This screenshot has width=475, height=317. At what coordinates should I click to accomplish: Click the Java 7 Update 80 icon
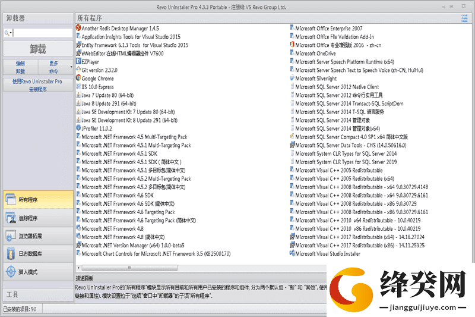78,95
